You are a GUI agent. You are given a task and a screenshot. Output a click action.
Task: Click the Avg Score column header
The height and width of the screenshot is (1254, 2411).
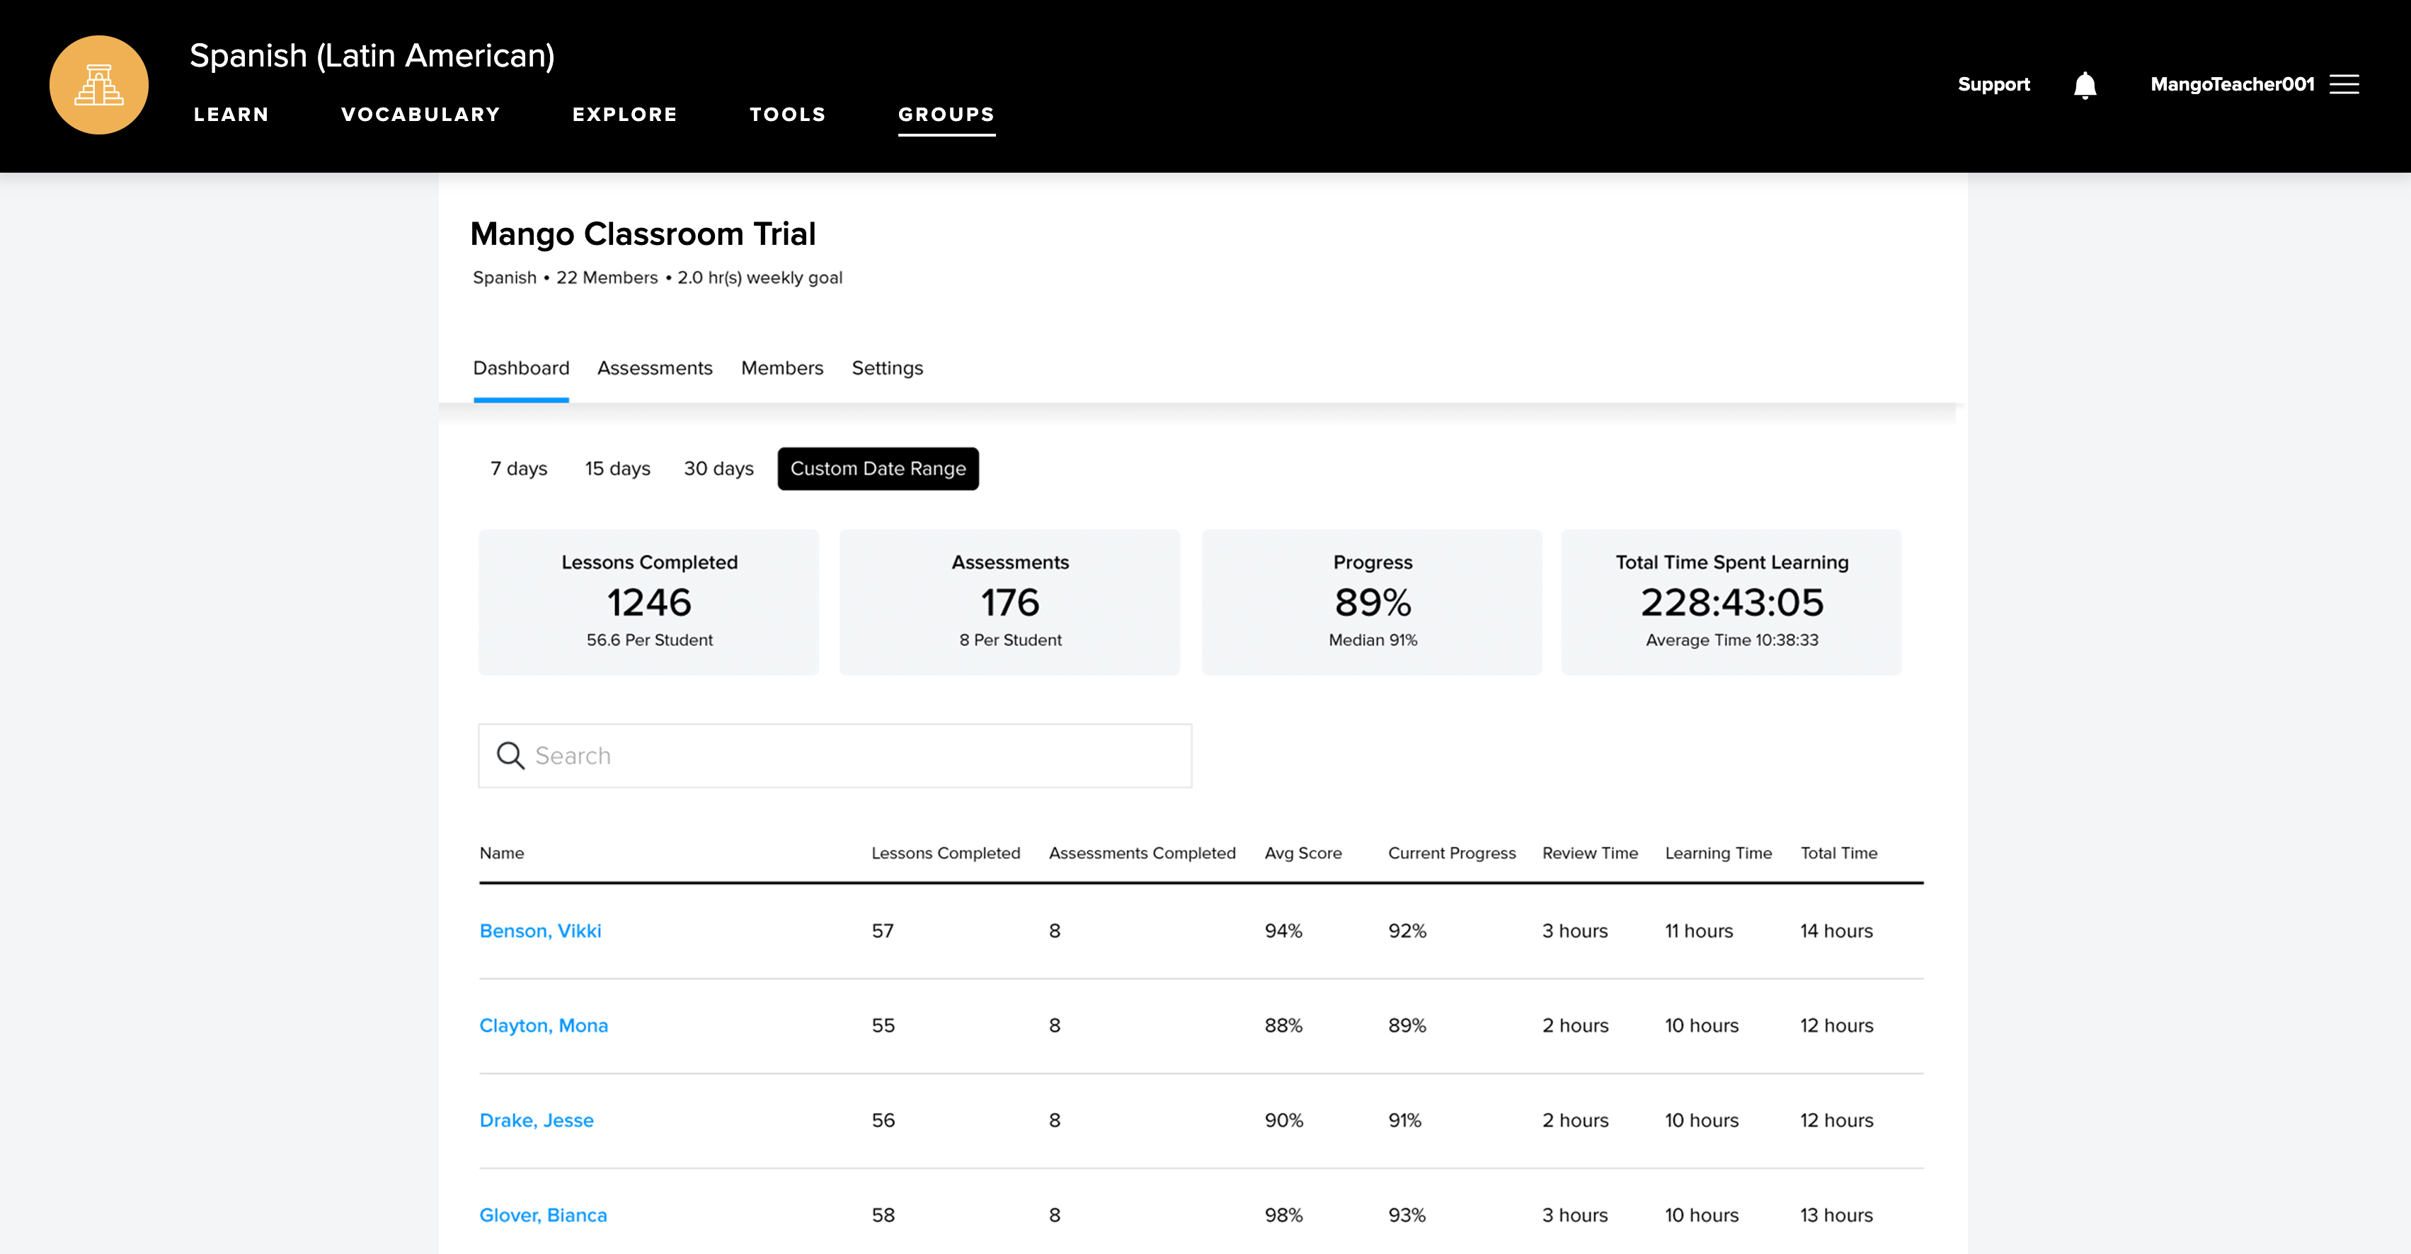point(1303,853)
